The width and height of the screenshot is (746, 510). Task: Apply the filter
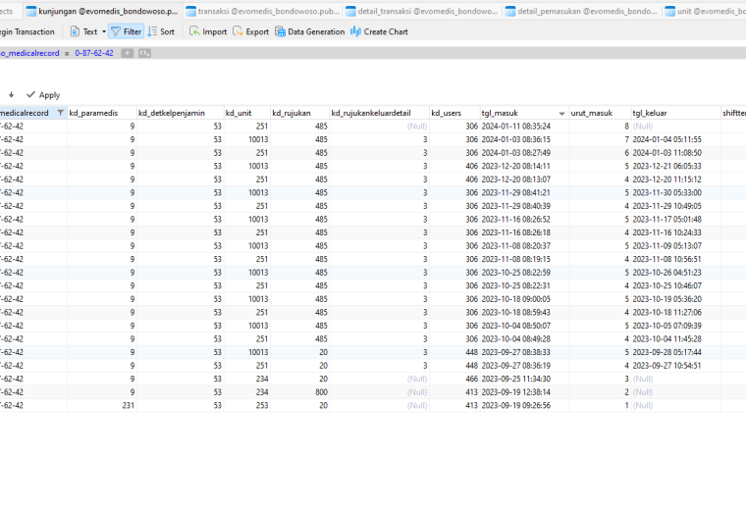pyautogui.click(x=43, y=95)
